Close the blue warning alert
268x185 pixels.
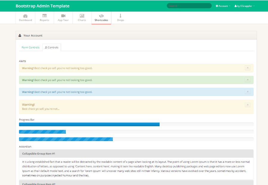point(247,92)
